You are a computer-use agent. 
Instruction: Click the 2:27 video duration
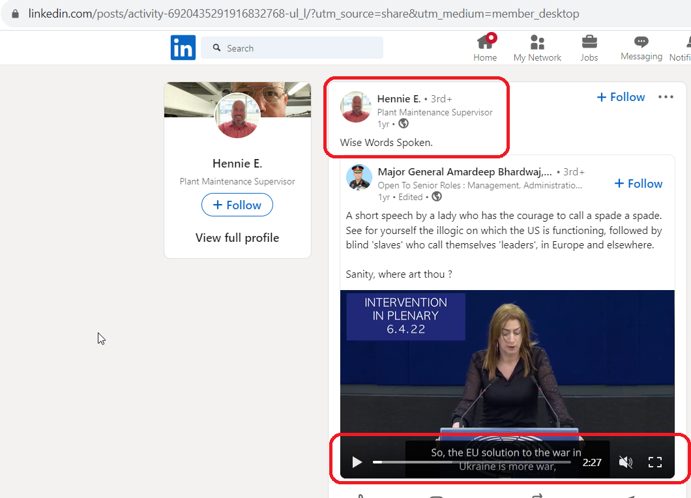(592, 462)
